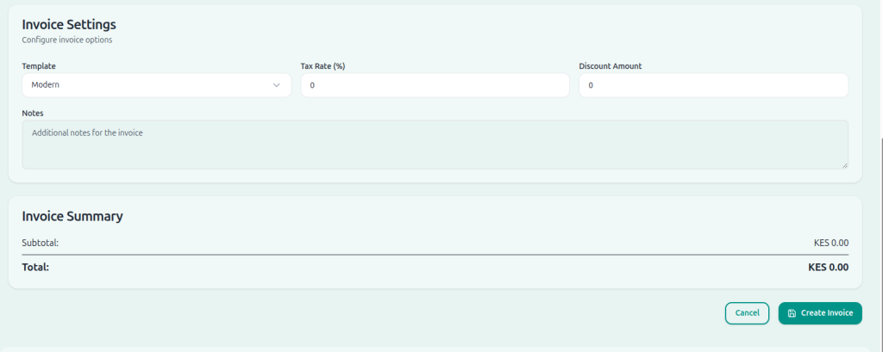Click the 'Configure invoice options' subtitle

tap(67, 40)
